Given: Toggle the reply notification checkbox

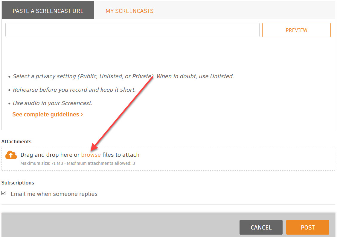Looking at the screenshot, I should (x=4, y=193).
